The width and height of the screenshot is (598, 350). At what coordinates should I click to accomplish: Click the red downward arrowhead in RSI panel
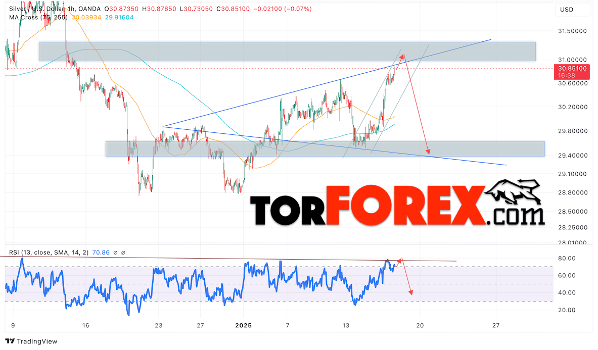(411, 292)
